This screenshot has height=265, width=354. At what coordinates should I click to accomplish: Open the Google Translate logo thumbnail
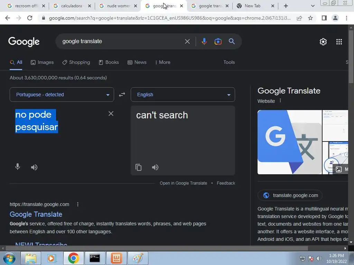(289, 142)
